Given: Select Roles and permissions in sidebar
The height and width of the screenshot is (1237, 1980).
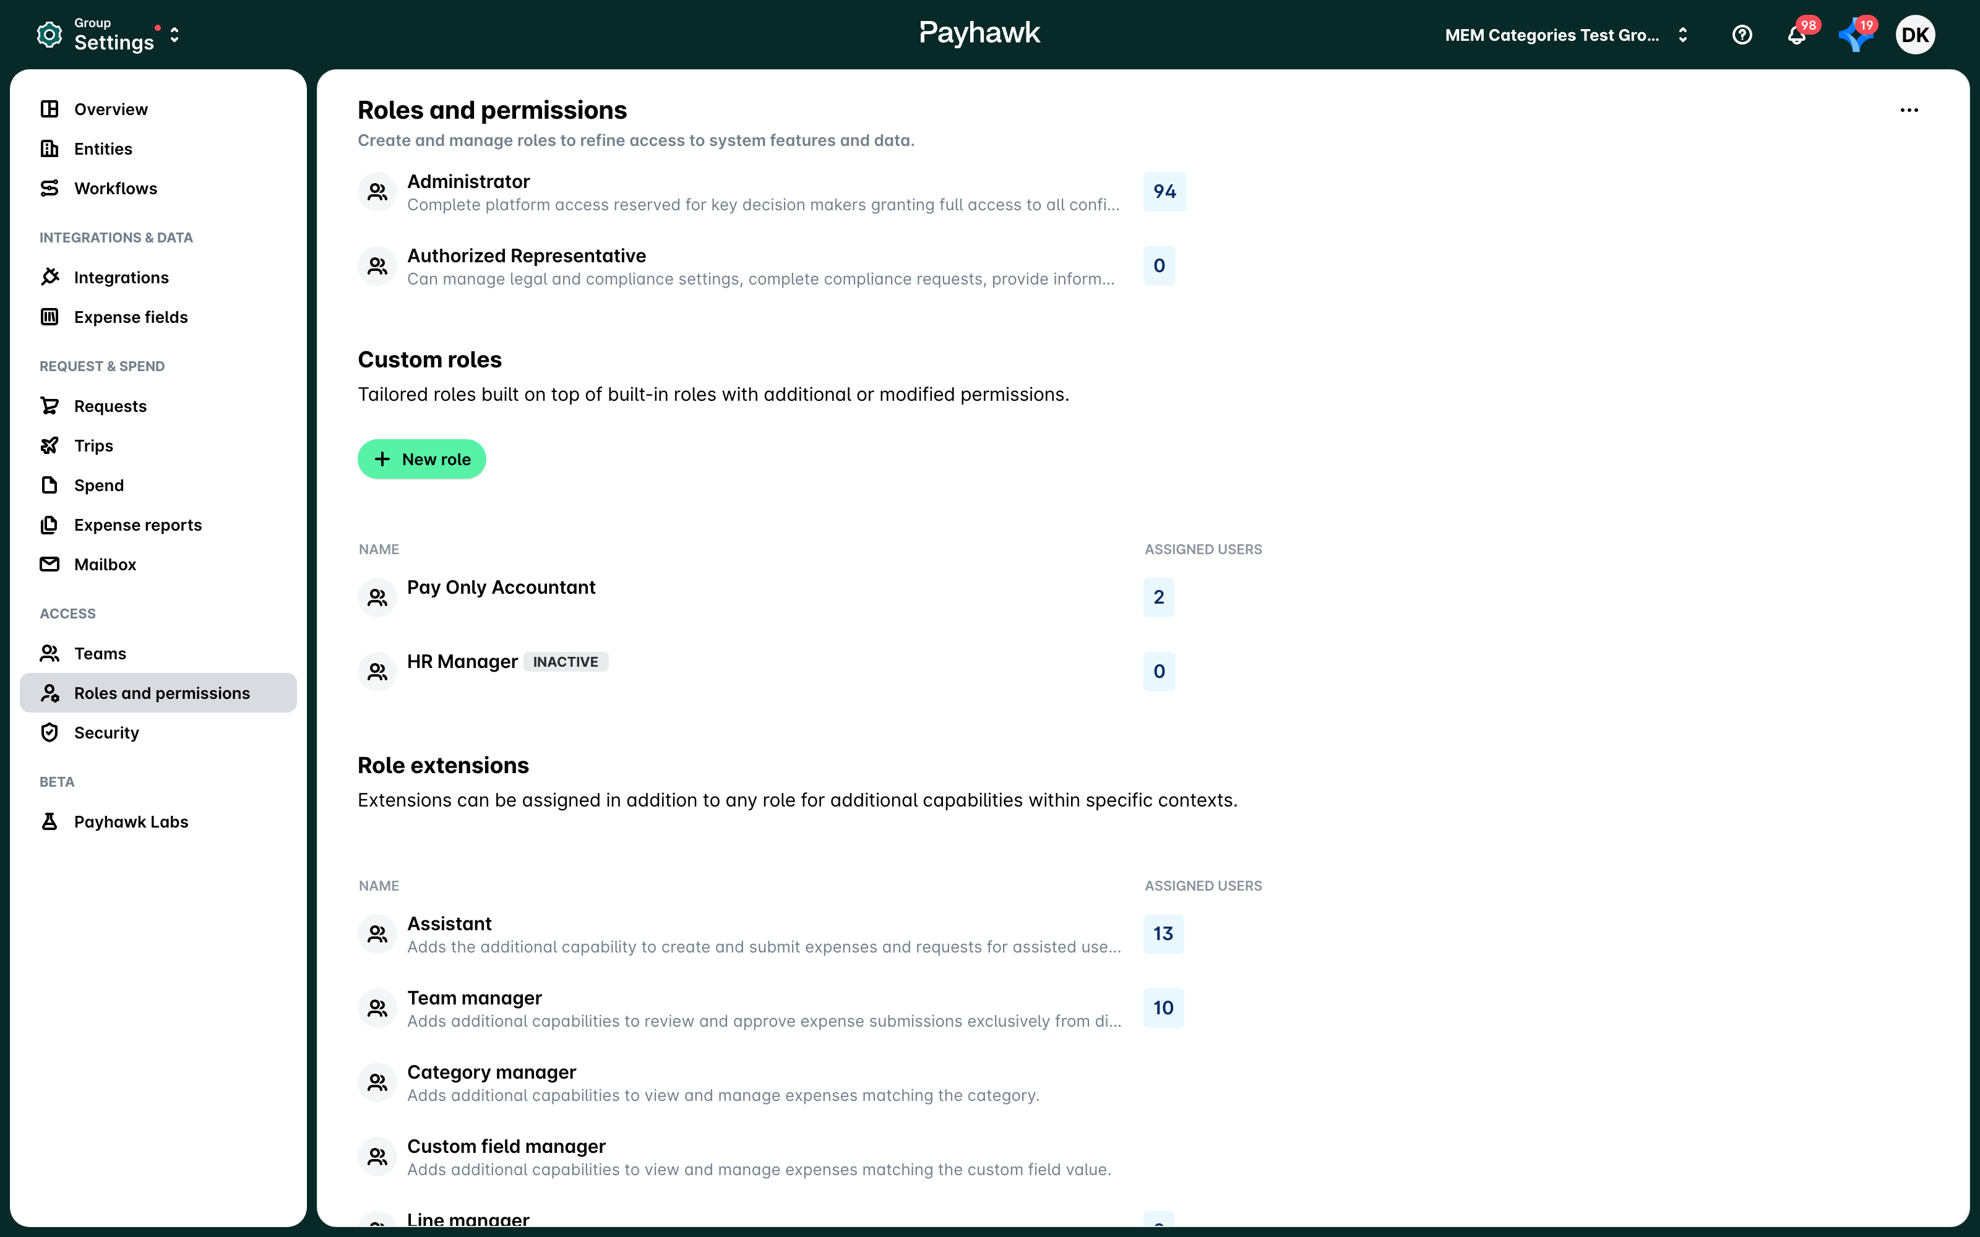Looking at the screenshot, I should point(158,693).
